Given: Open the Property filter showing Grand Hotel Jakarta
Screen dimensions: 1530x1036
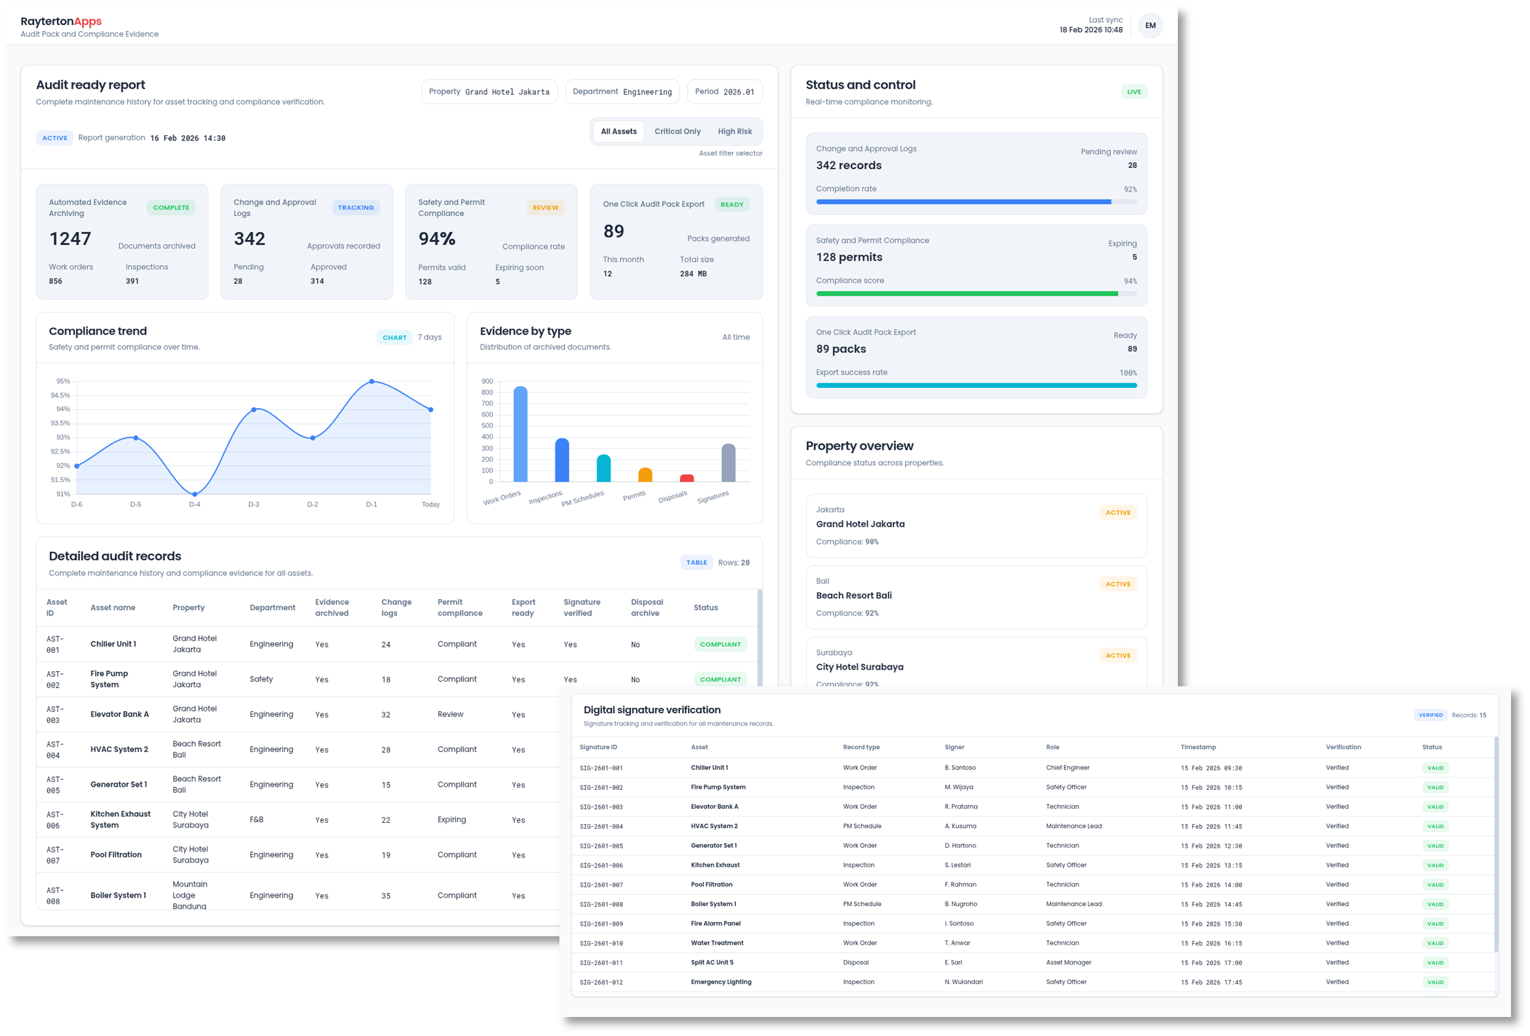Looking at the screenshot, I should [489, 92].
